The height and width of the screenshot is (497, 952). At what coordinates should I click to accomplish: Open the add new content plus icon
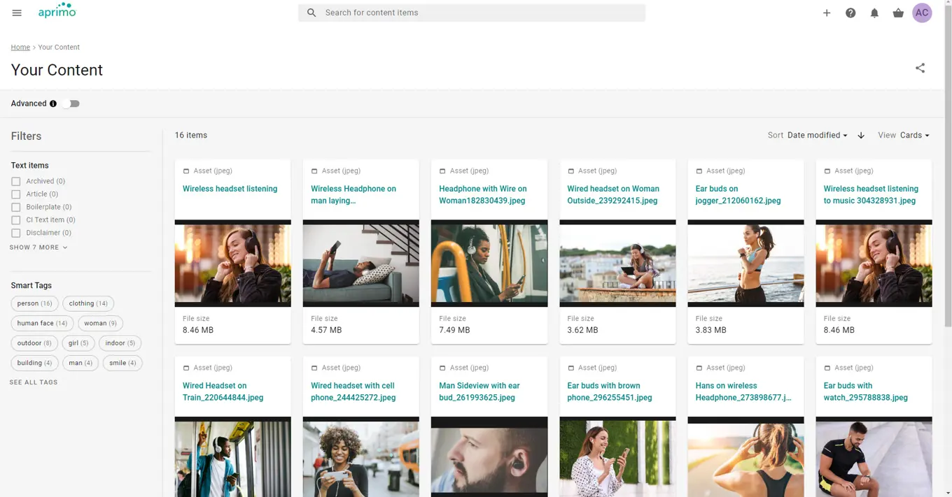827,13
